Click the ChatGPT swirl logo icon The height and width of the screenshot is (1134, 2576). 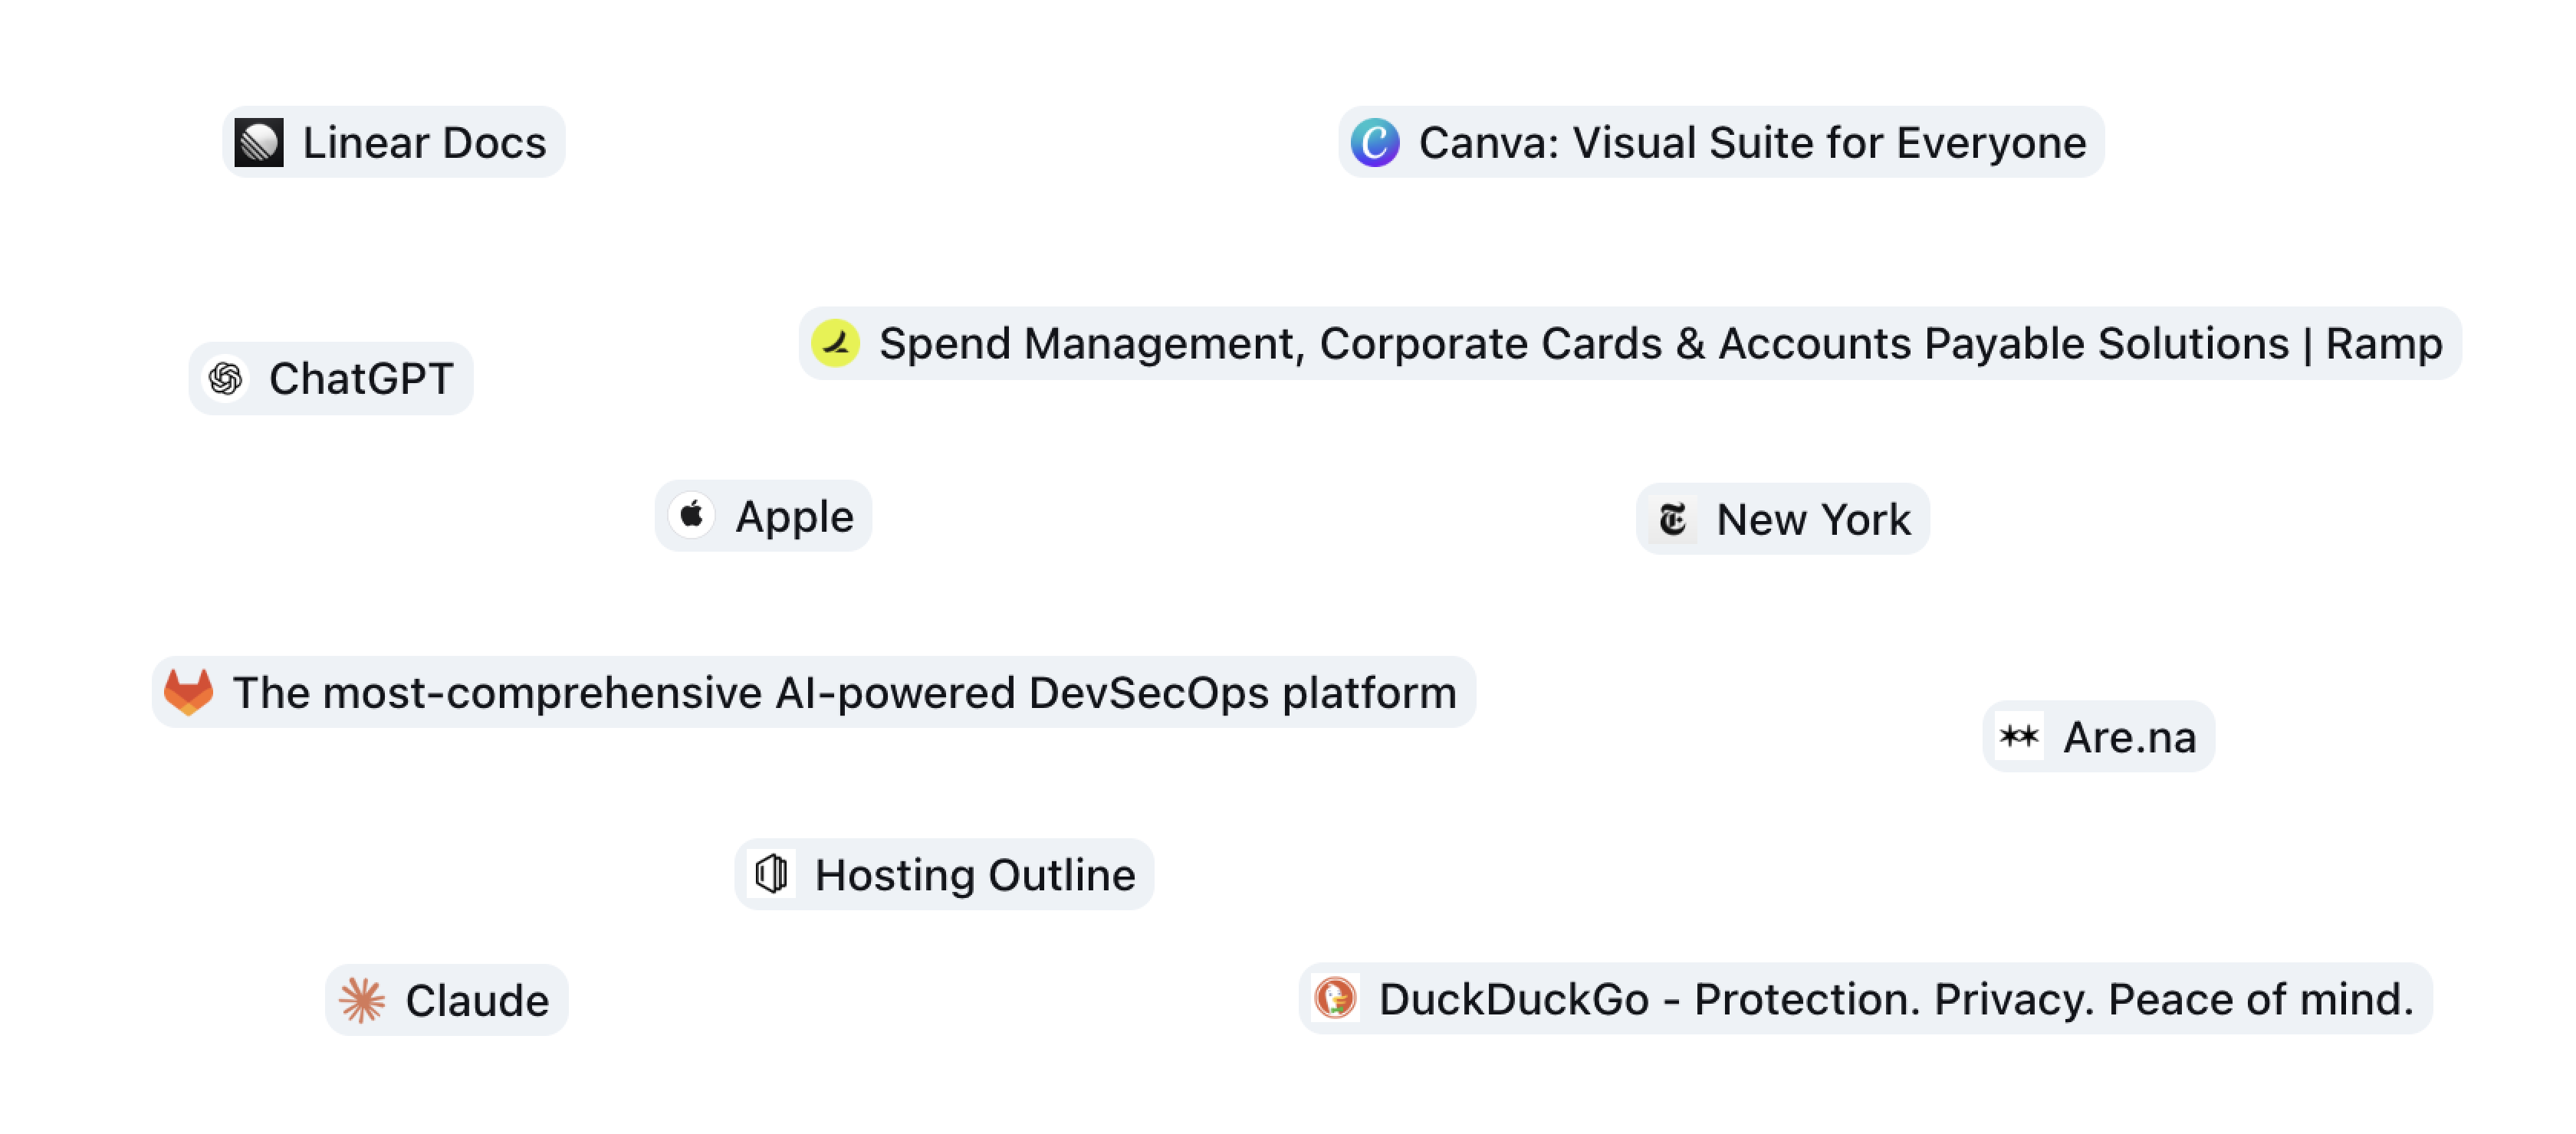226,379
